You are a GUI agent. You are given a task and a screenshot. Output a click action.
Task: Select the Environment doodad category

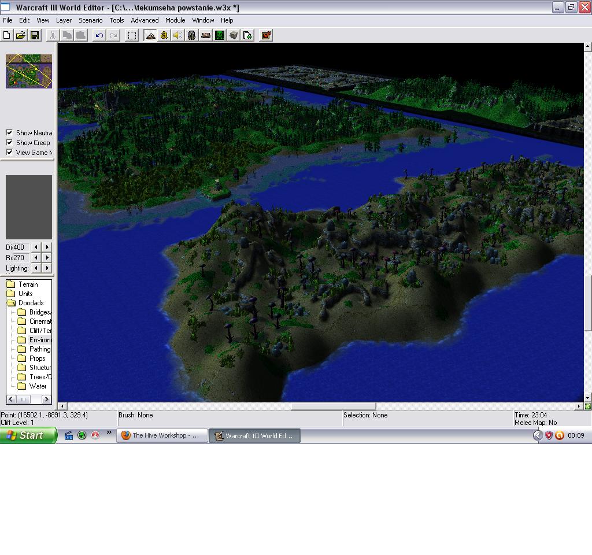tap(35, 340)
